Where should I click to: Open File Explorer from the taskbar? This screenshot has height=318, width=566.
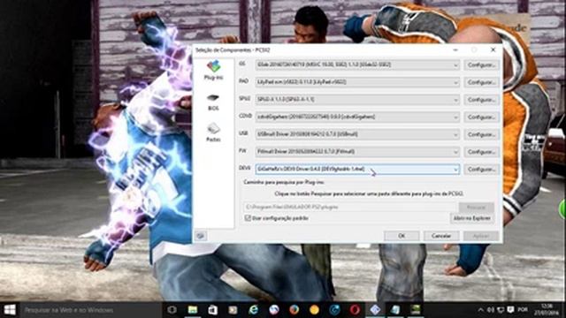(193, 310)
